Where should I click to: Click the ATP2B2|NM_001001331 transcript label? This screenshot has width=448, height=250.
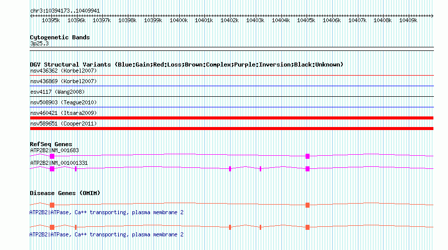point(59,163)
